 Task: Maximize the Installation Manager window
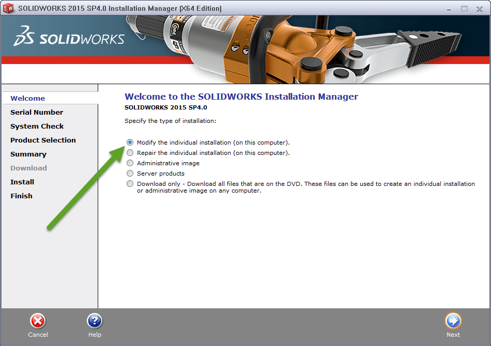pyautogui.click(x=465, y=9)
